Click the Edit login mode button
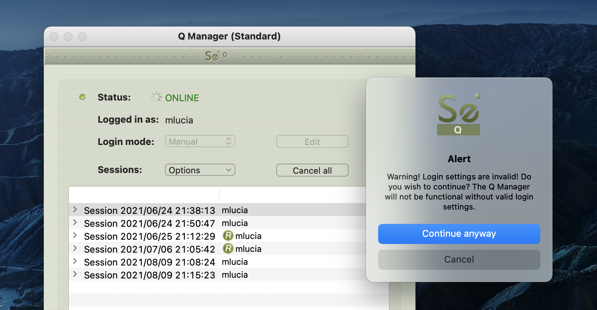The image size is (597, 310). pyautogui.click(x=312, y=142)
